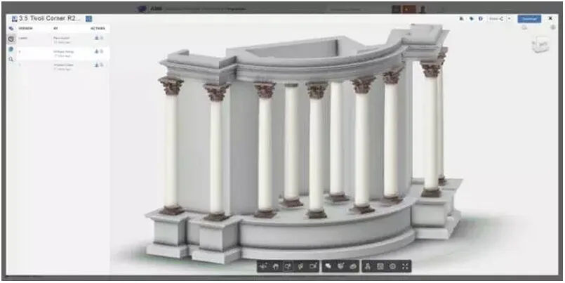Click the print icon below the Download button
The image size is (565, 283).
[x=524, y=27]
